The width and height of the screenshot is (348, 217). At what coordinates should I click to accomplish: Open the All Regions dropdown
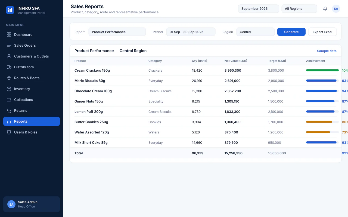point(299,9)
